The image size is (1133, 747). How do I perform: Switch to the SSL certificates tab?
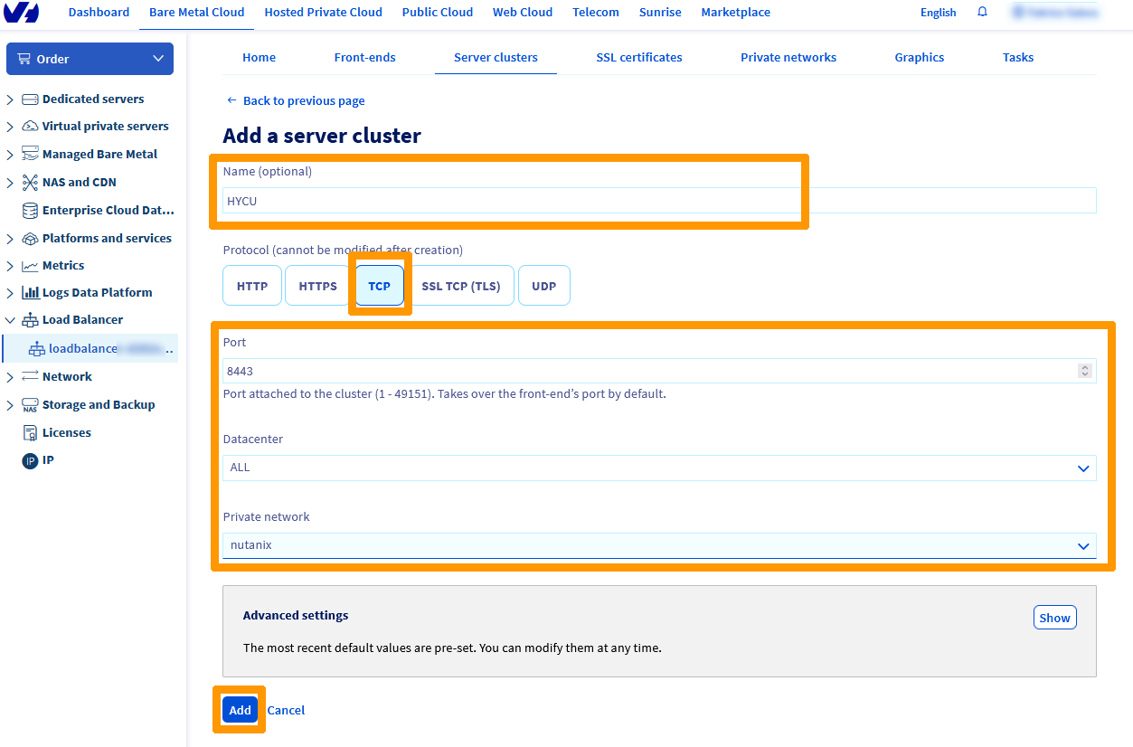tap(638, 57)
